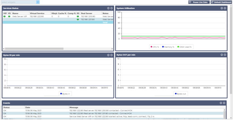
Task: Click right arrow of Services Status horizontal scrollbar
Action: pyautogui.click(x=112, y=49)
